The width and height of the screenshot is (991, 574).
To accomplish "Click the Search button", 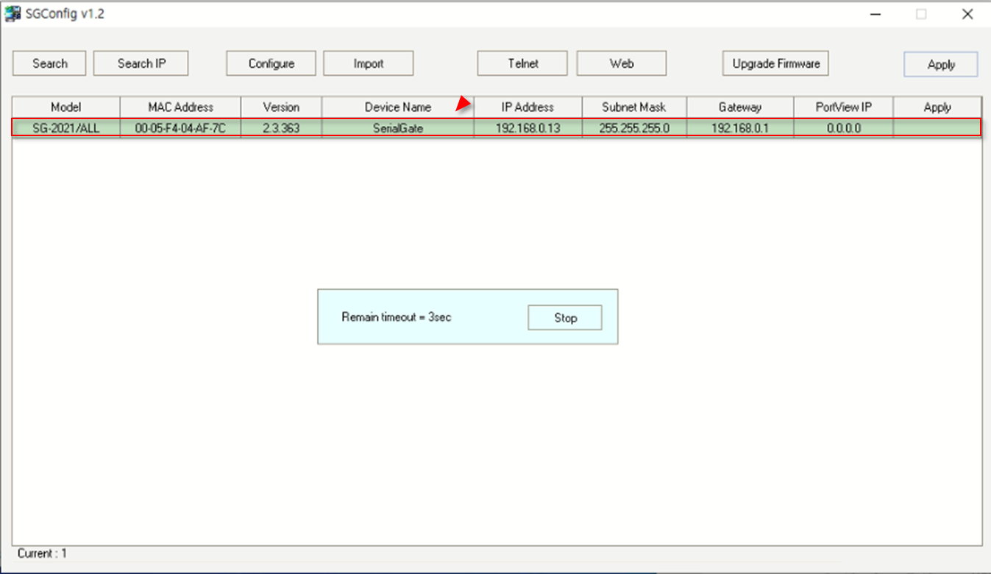I will [x=49, y=63].
